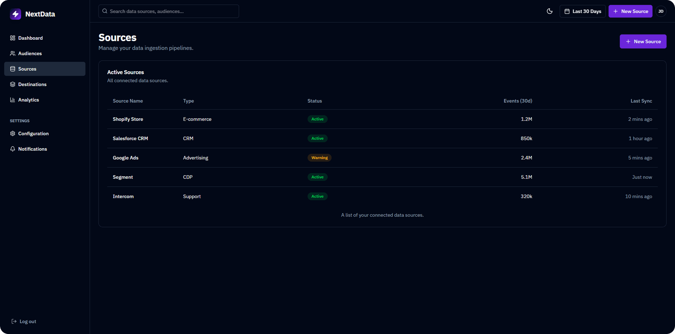Click the Audiences people icon
This screenshot has height=334, width=675.
click(x=13, y=53)
